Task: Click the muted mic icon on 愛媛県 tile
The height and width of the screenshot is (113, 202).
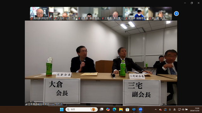Action: tap(127, 19)
